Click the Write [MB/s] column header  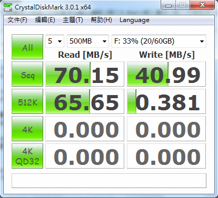point(167,55)
